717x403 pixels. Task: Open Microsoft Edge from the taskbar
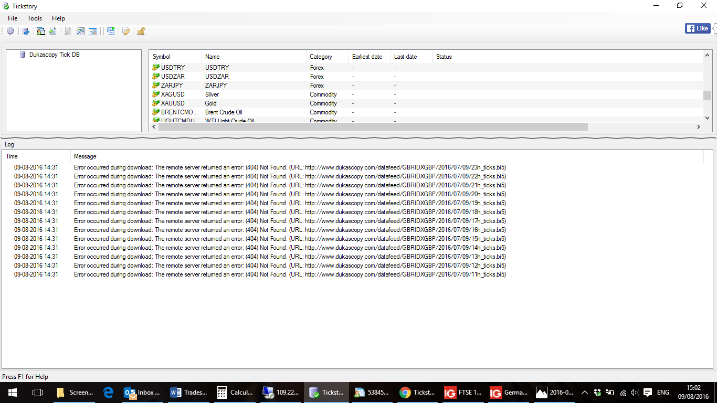(x=109, y=393)
